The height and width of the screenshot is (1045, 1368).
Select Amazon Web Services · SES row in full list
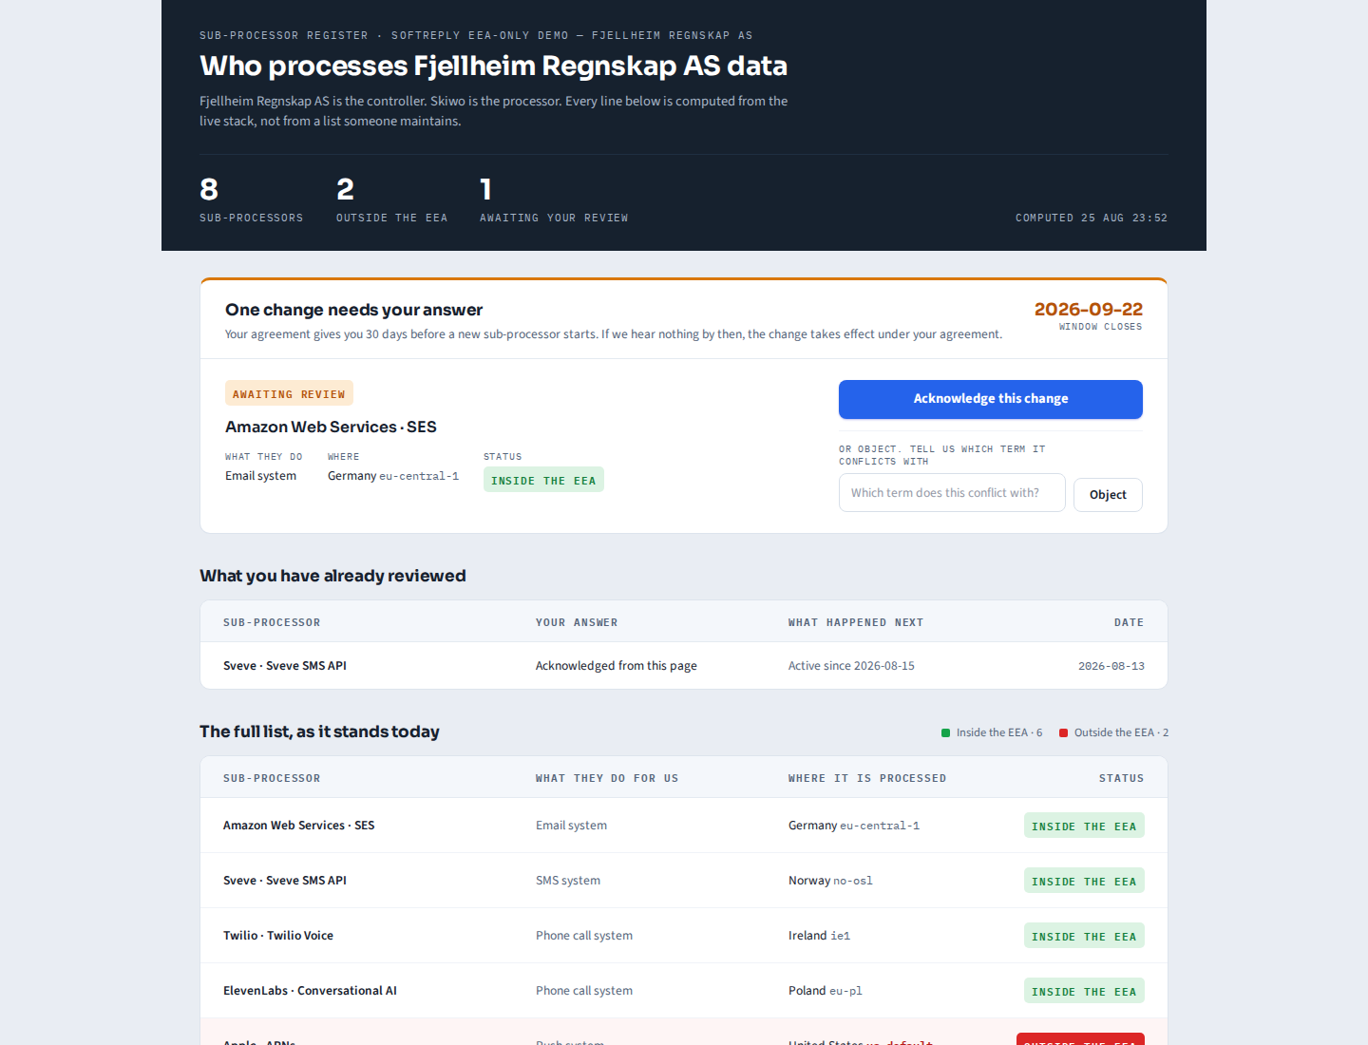(x=684, y=826)
